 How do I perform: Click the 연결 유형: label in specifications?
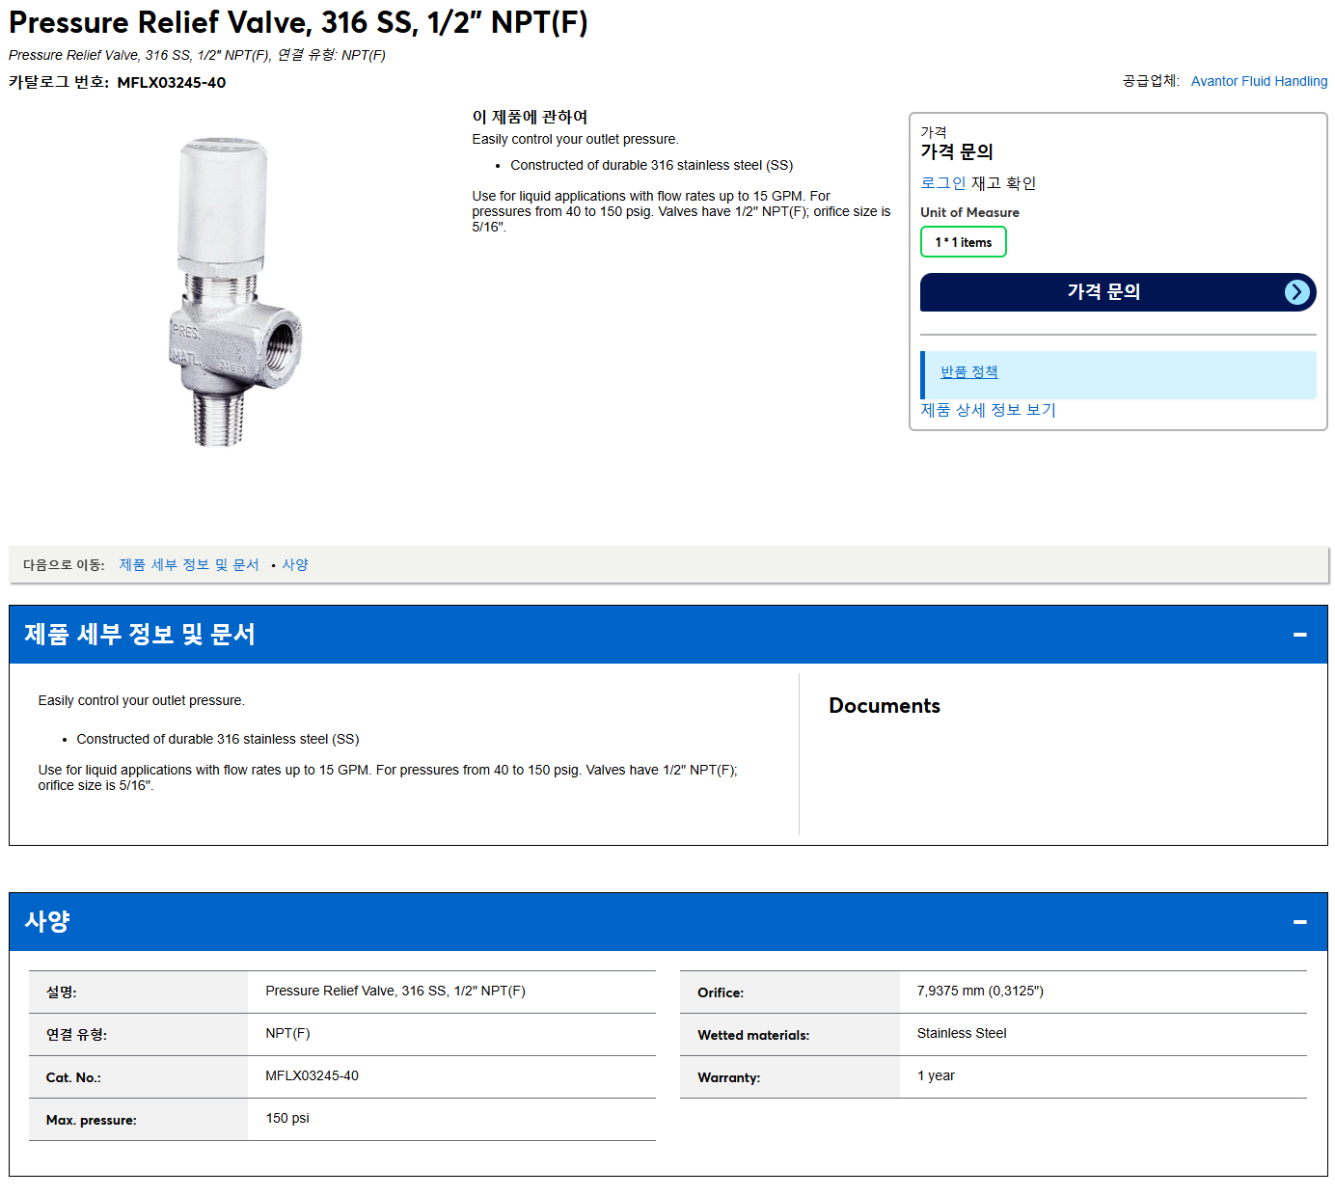(76, 1035)
